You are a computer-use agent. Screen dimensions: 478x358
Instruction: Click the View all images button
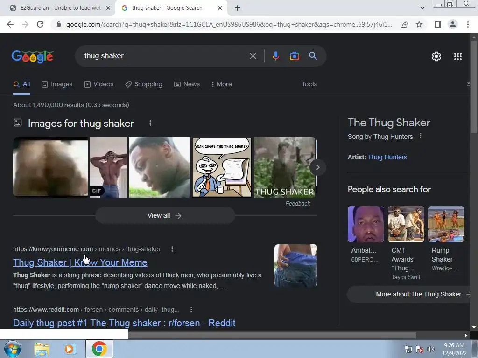click(x=165, y=215)
